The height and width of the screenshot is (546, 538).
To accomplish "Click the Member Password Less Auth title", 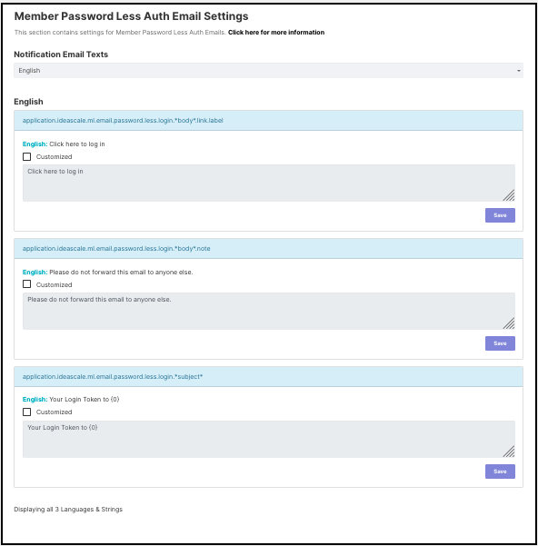I will (x=131, y=16).
